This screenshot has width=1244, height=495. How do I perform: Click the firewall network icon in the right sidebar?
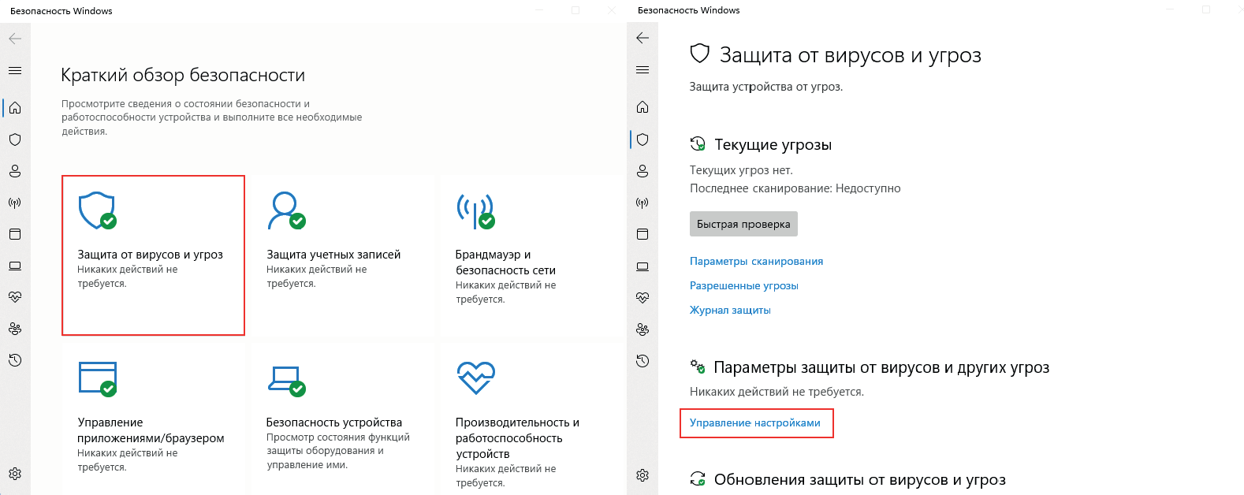tap(642, 203)
